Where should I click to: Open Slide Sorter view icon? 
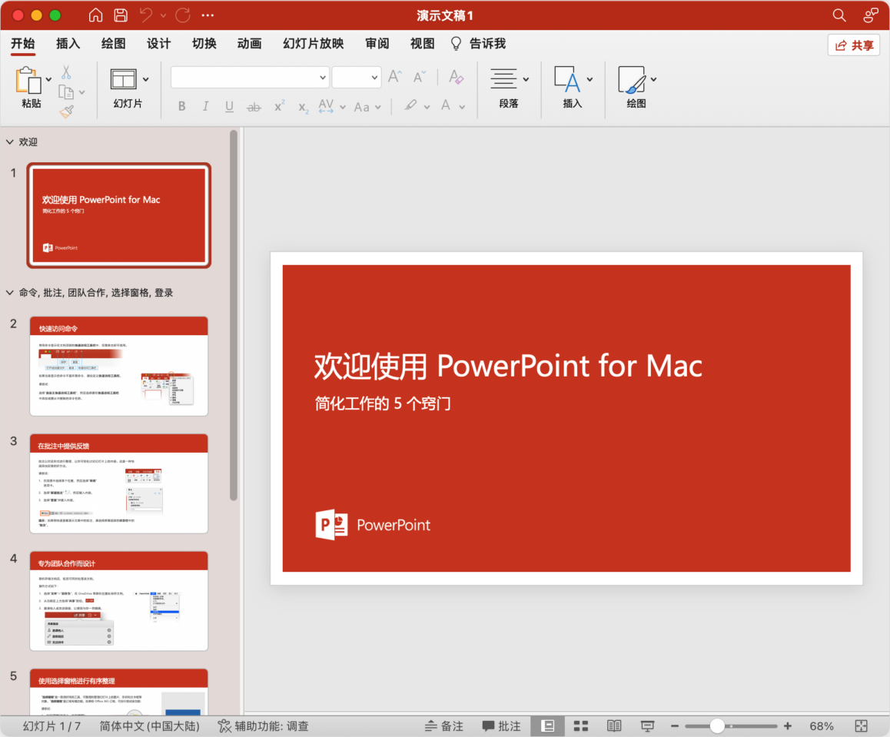(581, 726)
